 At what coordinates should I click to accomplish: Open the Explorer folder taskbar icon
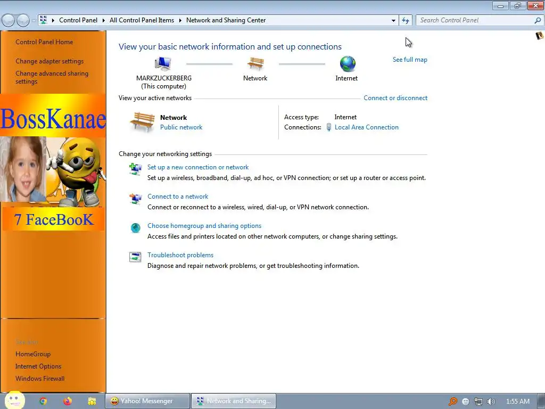pyautogui.click(x=92, y=401)
